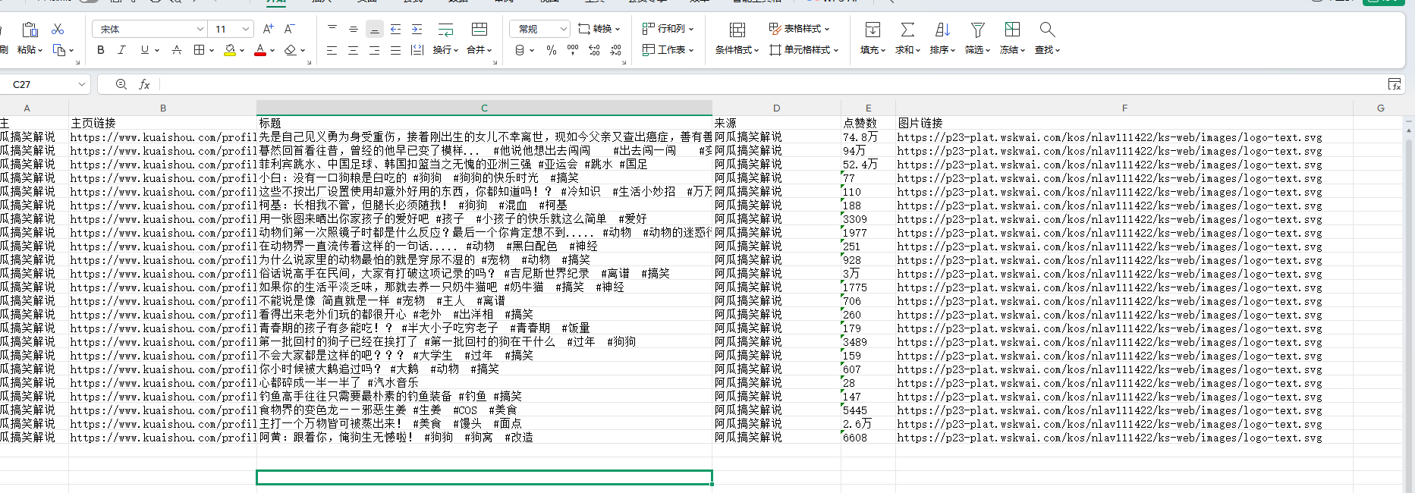
Task: Click the Decrease indent icon
Action: pyautogui.click(x=395, y=29)
